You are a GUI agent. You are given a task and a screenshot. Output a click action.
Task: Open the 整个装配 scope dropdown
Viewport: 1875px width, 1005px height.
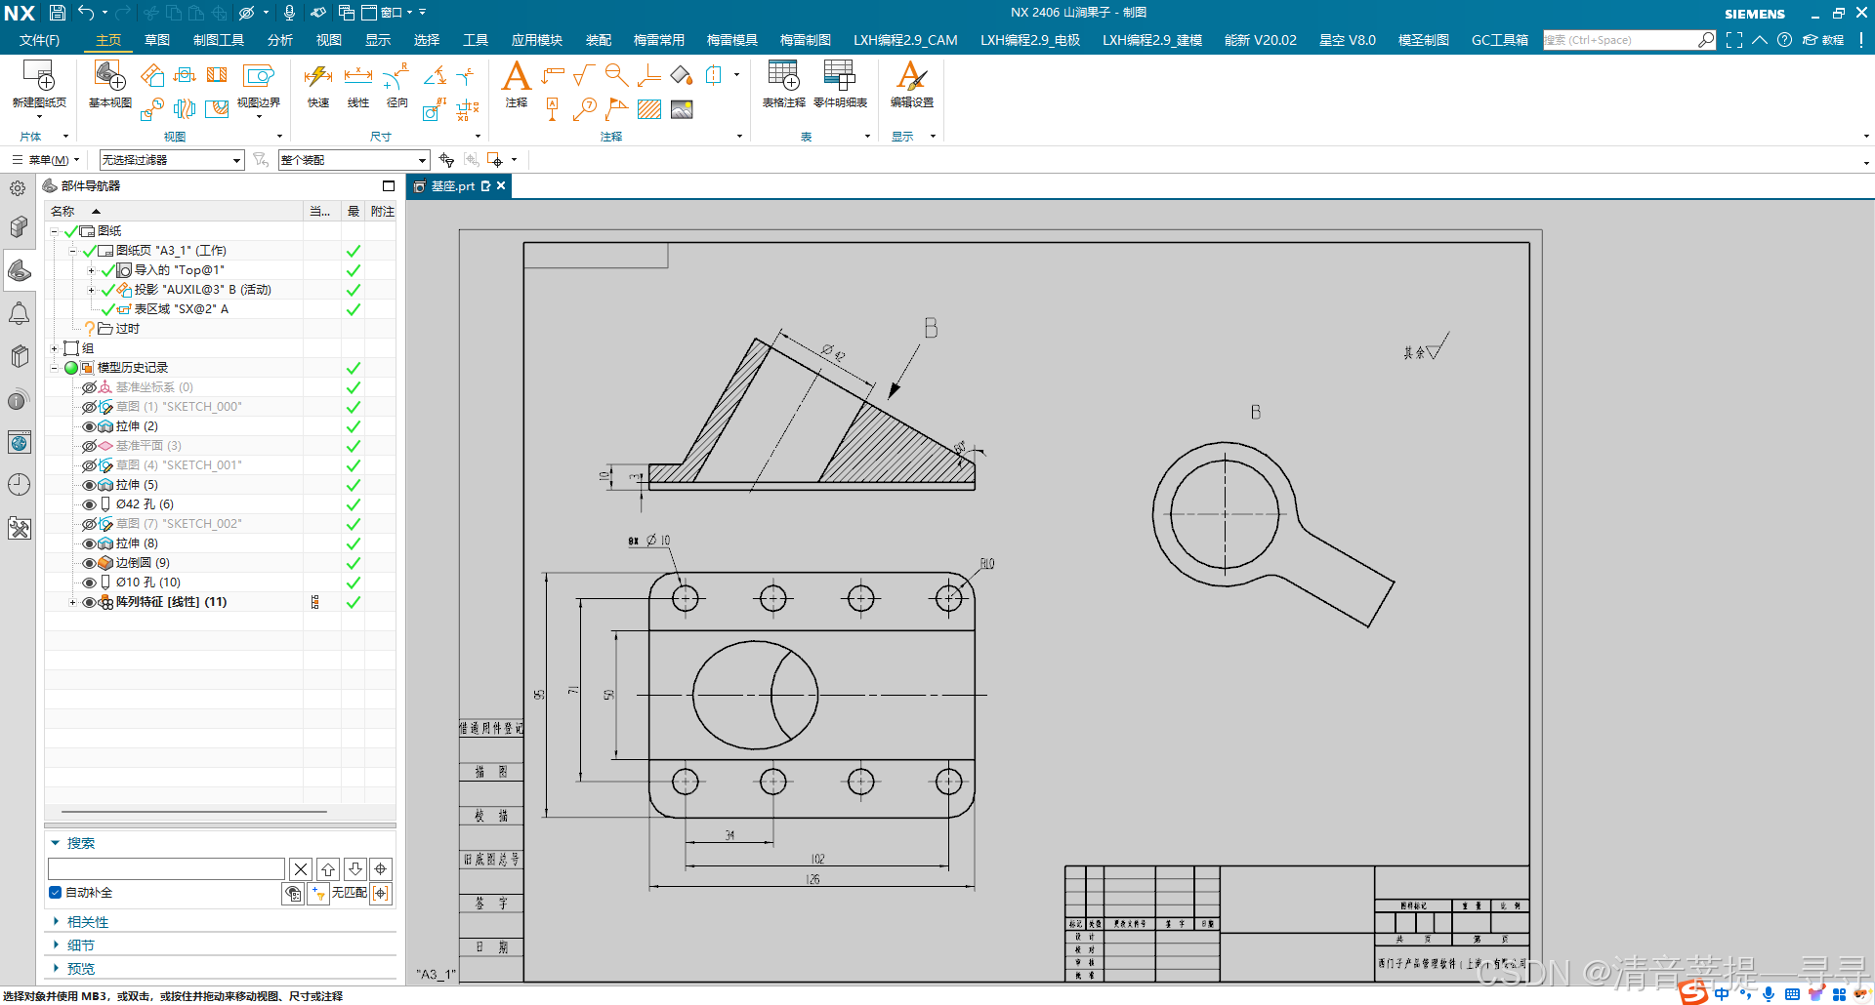(x=354, y=160)
